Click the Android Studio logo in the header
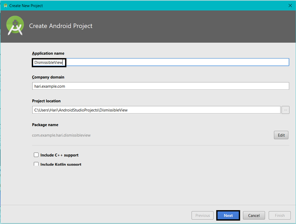This screenshot has height=224, width=296. point(15,26)
